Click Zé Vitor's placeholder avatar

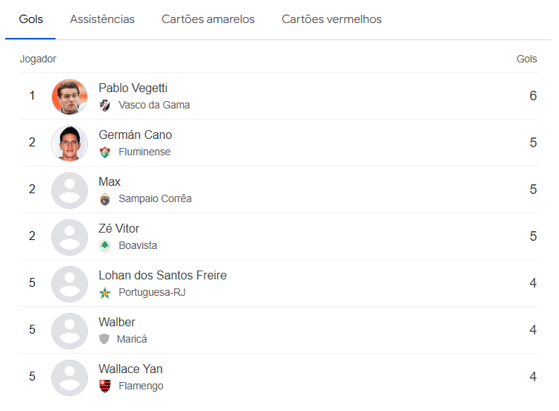tap(69, 237)
